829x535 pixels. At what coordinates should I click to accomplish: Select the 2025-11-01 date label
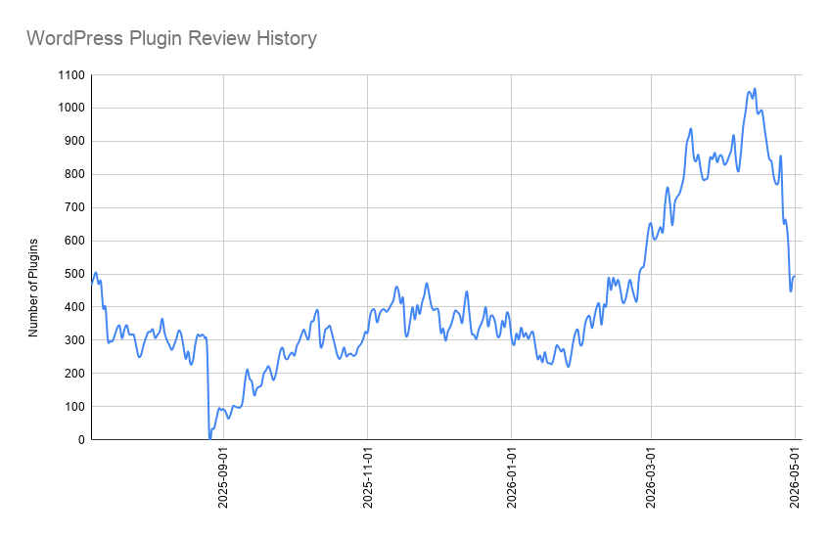[367, 477]
